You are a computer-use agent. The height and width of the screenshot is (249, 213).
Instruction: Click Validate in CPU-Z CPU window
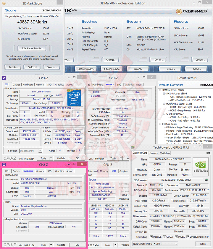(61, 158)
